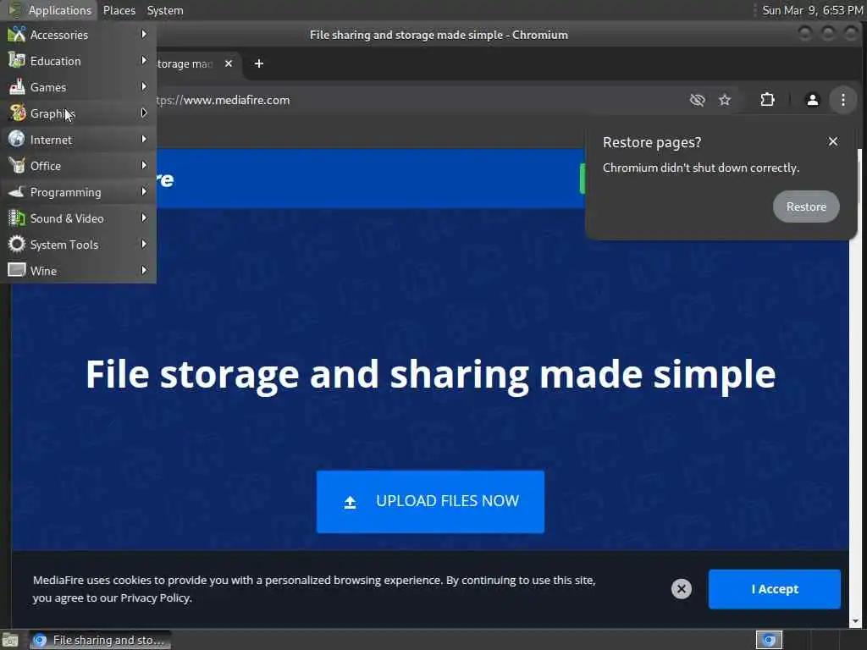Screen dimensions: 867x650
Task: Dismiss the Restore pages popup
Action: point(833,142)
